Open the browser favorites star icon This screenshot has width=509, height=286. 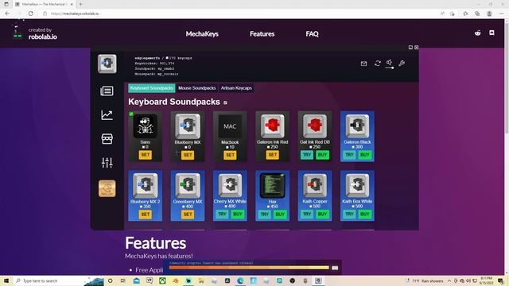tap(465, 14)
